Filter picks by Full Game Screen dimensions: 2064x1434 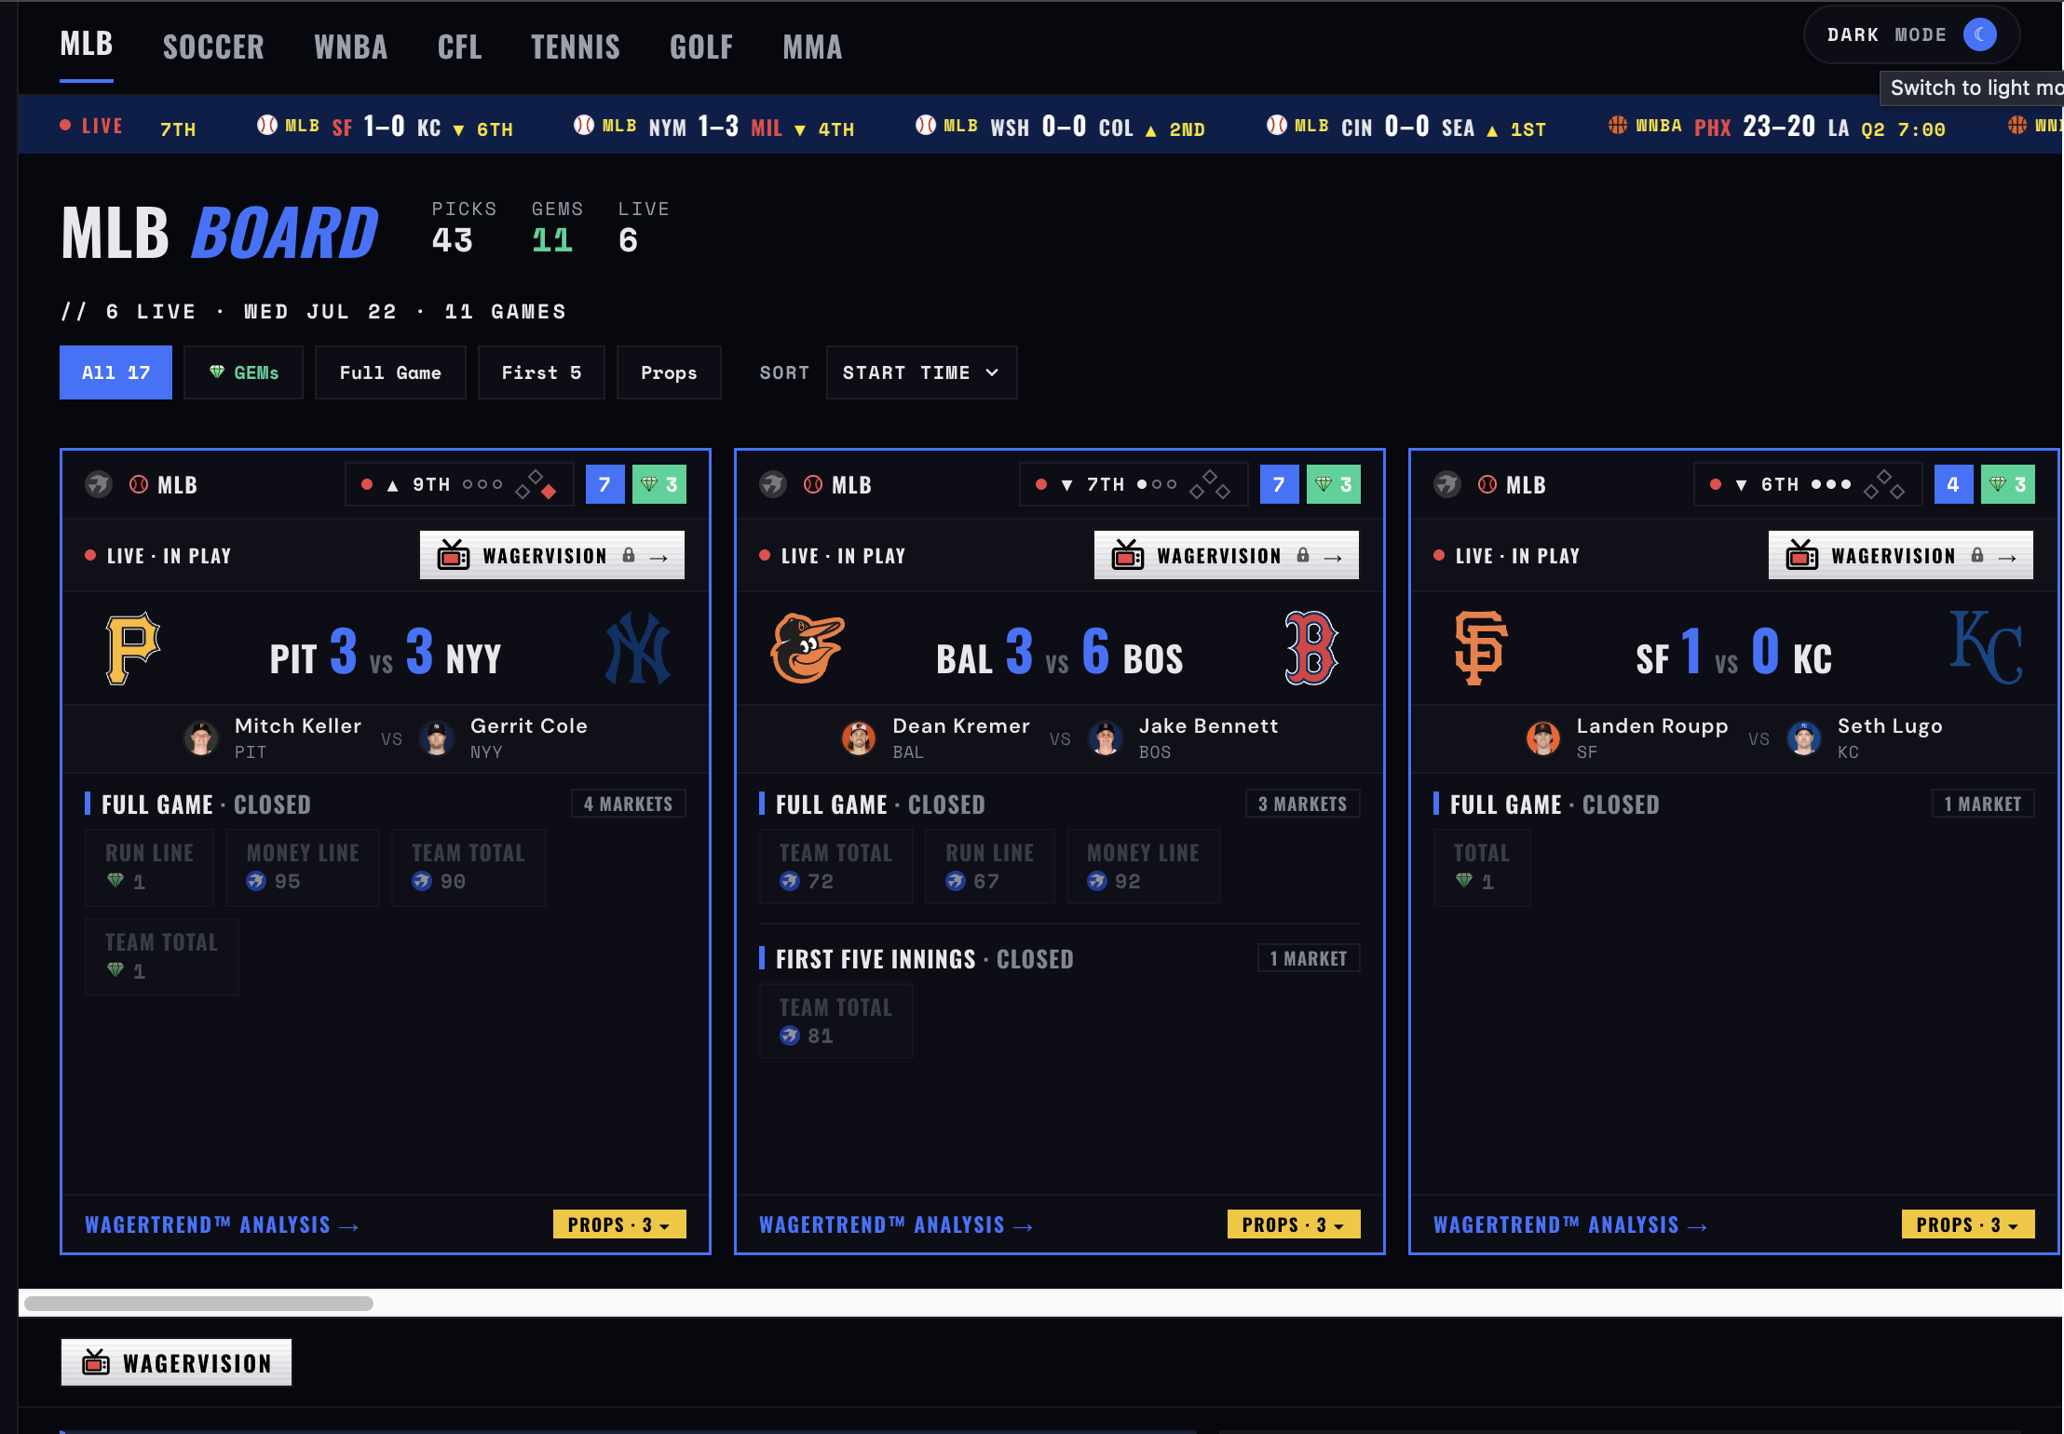pyautogui.click(x=390, y=372)
